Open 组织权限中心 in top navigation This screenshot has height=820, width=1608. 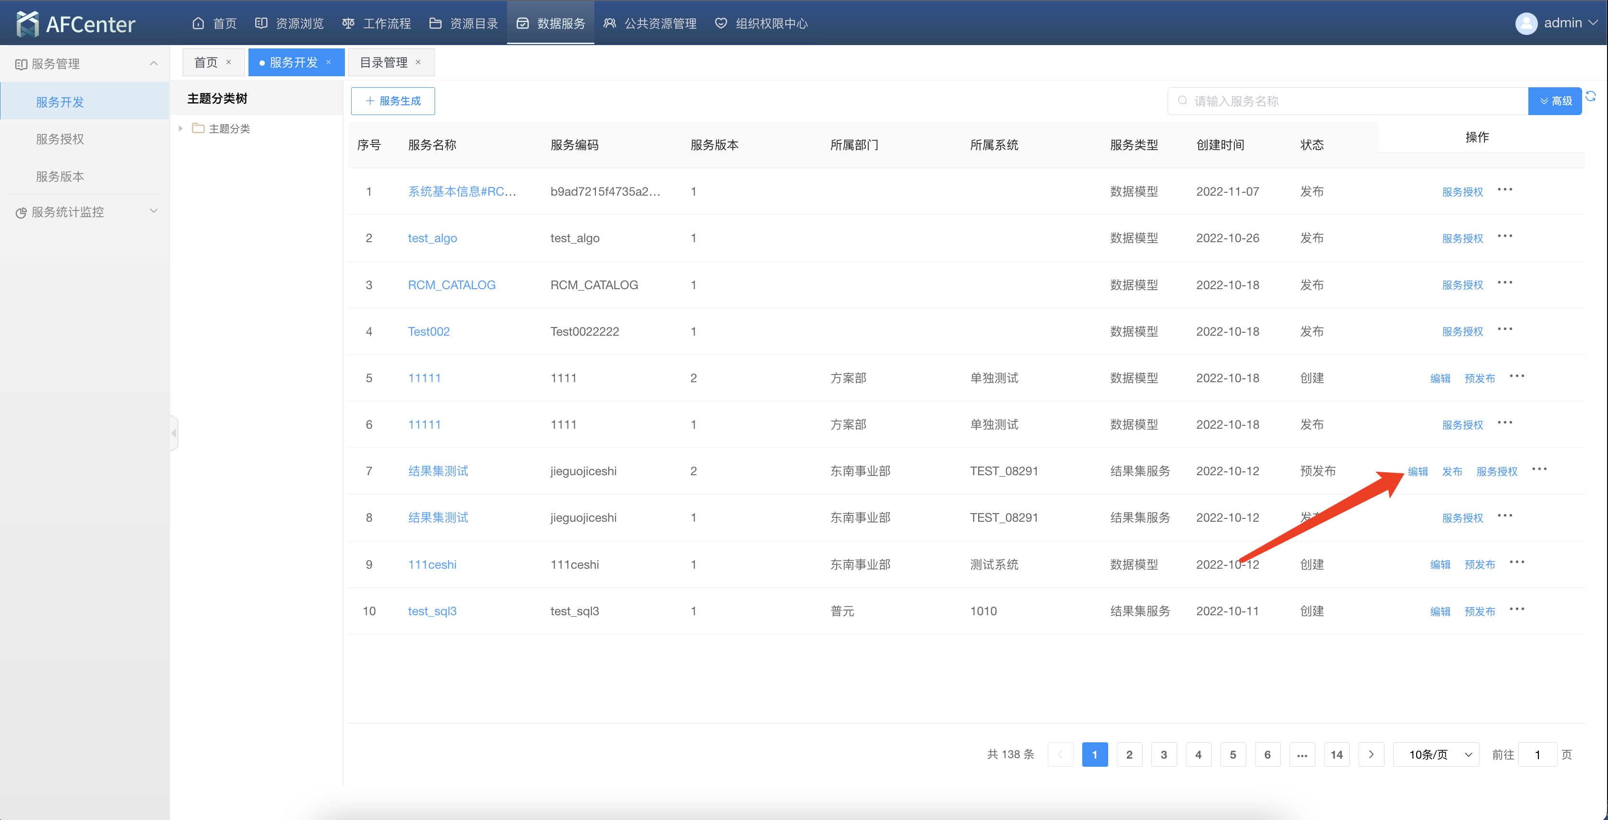pyautogui.click(x=761, y=23)
